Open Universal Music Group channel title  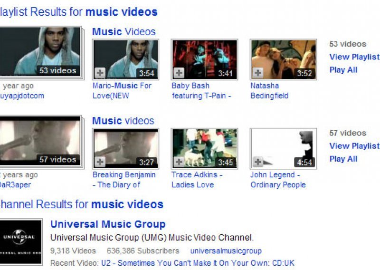pyautogui.click(x=108, y=224)
